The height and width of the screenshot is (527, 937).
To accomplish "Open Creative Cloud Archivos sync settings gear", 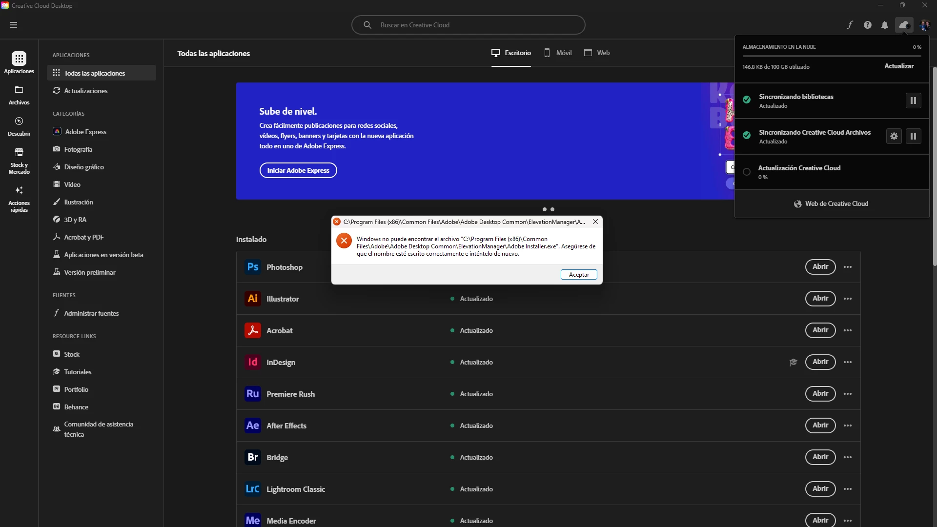I will pos(894,136).
